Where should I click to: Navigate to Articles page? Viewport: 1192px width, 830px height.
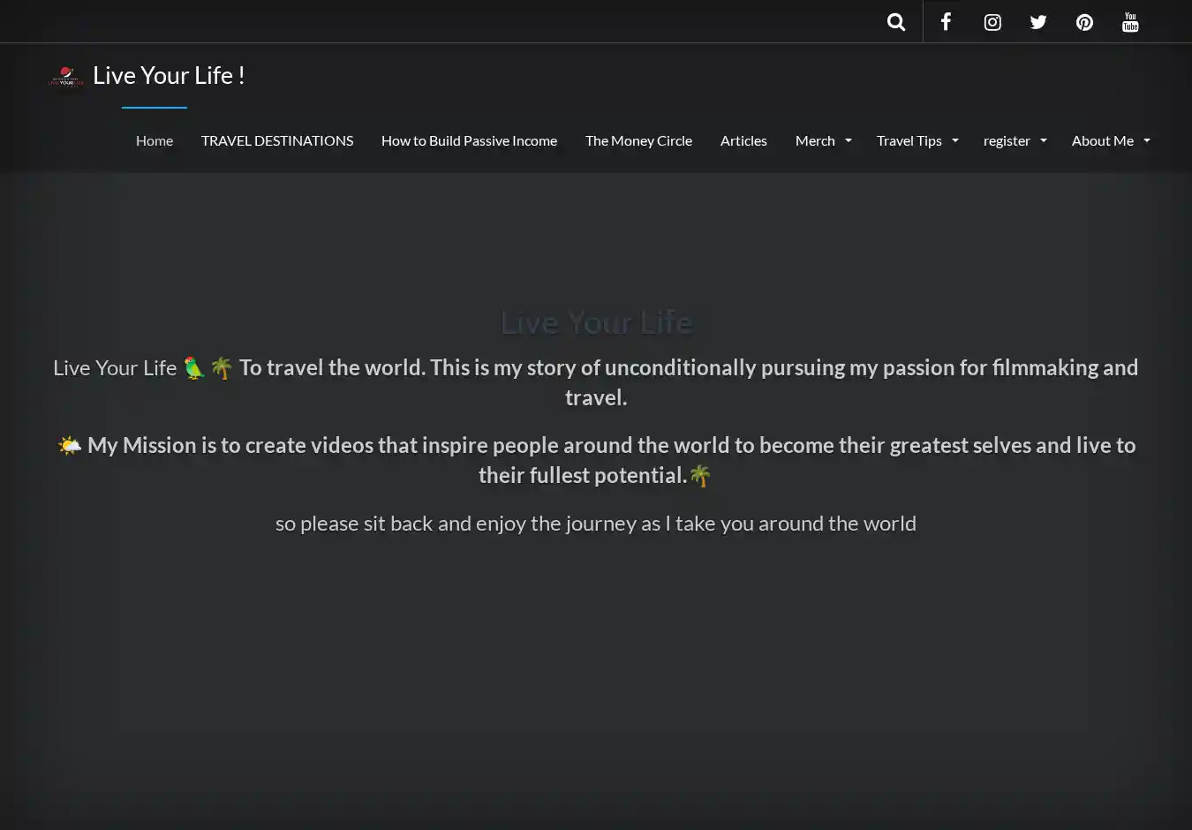point(743,140)
